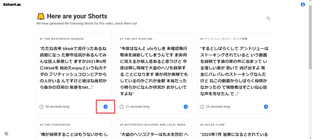Open #5 Mysterious Building and Local News card
Viewport: 312px width, 139px height.
click(x=154, y=128)
